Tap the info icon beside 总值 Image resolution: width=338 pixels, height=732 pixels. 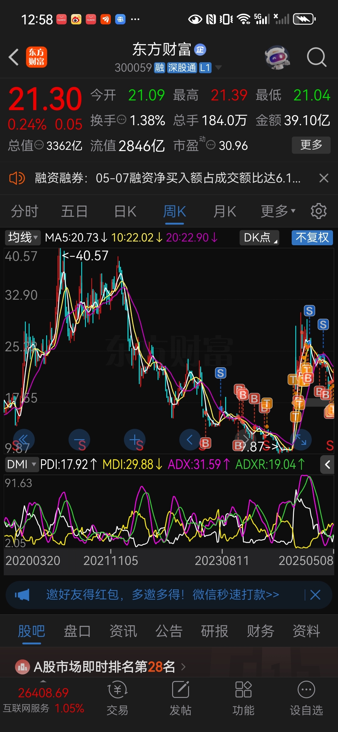(x=39, y=145)
